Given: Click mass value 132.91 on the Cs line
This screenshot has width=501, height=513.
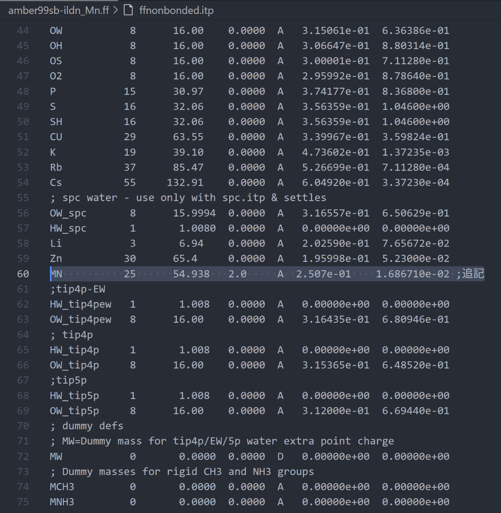Looking at the screenshot, I should tap(185, 182).
